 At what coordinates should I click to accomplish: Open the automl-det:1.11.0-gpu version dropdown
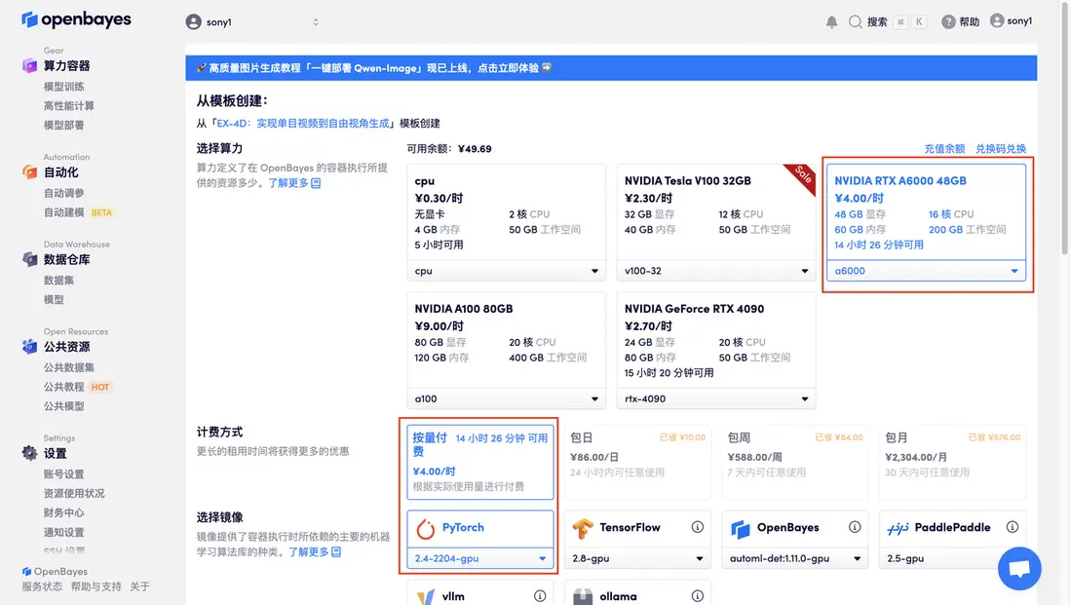tap(795, 558)
